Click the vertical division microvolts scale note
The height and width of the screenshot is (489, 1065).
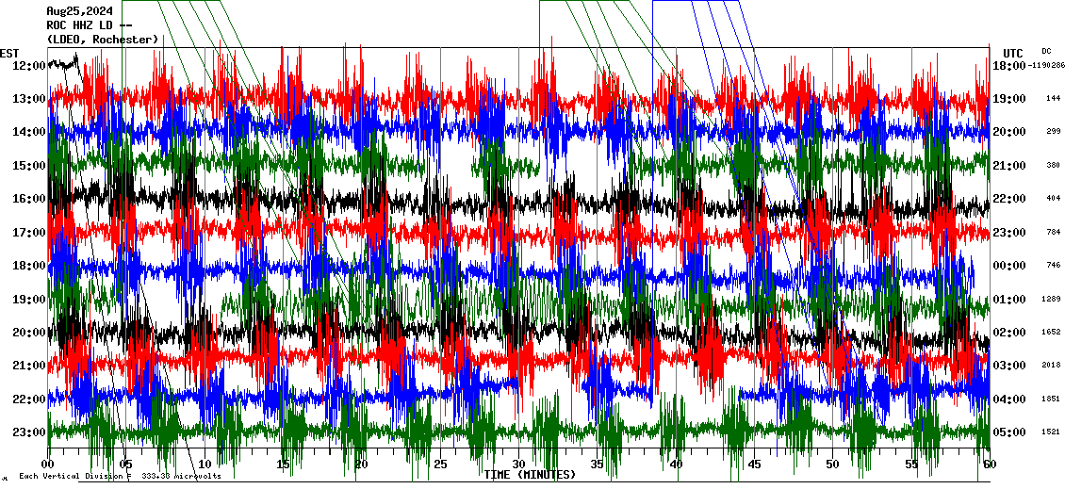click(x=119, y=477)
